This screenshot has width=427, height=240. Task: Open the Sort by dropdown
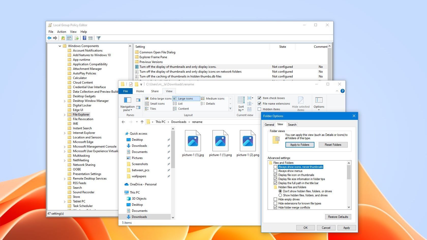point(241,104)
